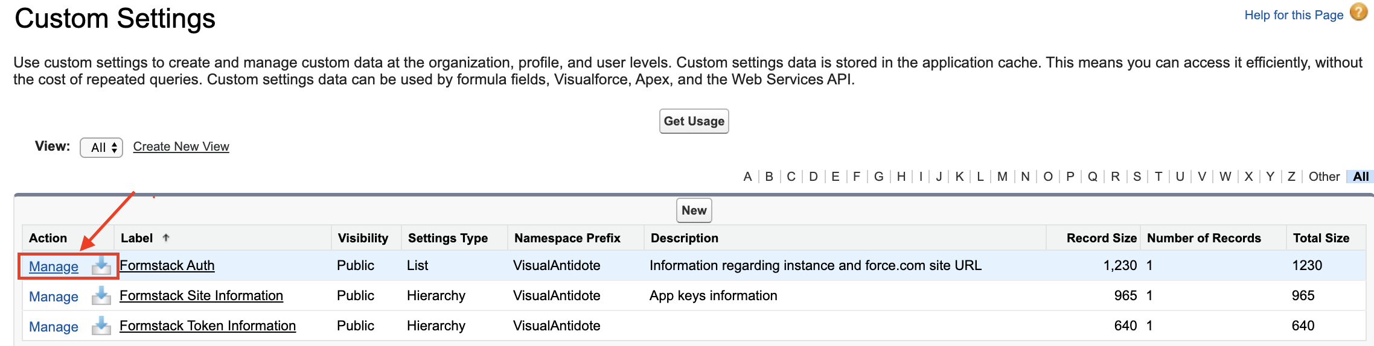The image size is (1374, 346).
Task: Filter list by letter F
Action: coord(857,177)
